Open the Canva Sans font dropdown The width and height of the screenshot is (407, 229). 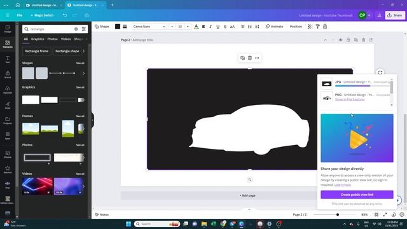(x=149, y=27)
